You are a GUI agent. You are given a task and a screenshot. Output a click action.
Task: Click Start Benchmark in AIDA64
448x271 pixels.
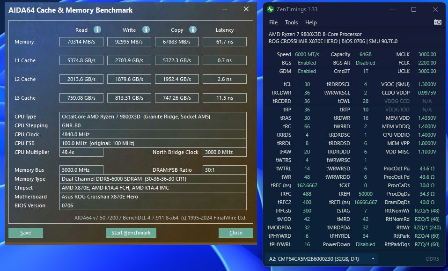(x=131, y=233)
